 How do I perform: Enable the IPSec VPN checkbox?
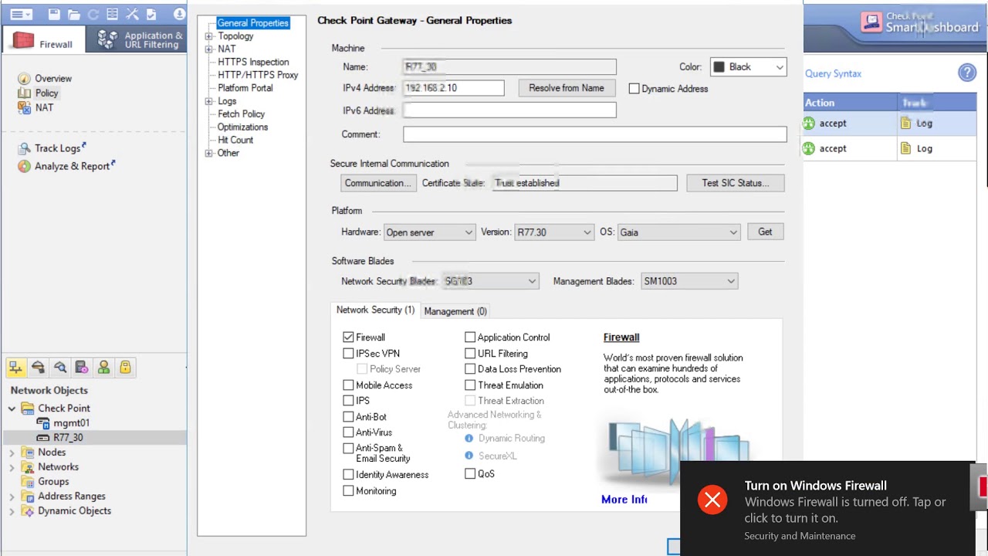pyautogui.click(x=348, y=354)
